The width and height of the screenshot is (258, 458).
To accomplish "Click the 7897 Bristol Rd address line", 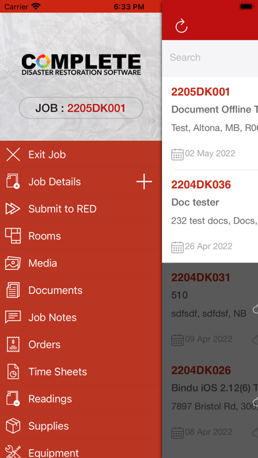I will point(215,406).
